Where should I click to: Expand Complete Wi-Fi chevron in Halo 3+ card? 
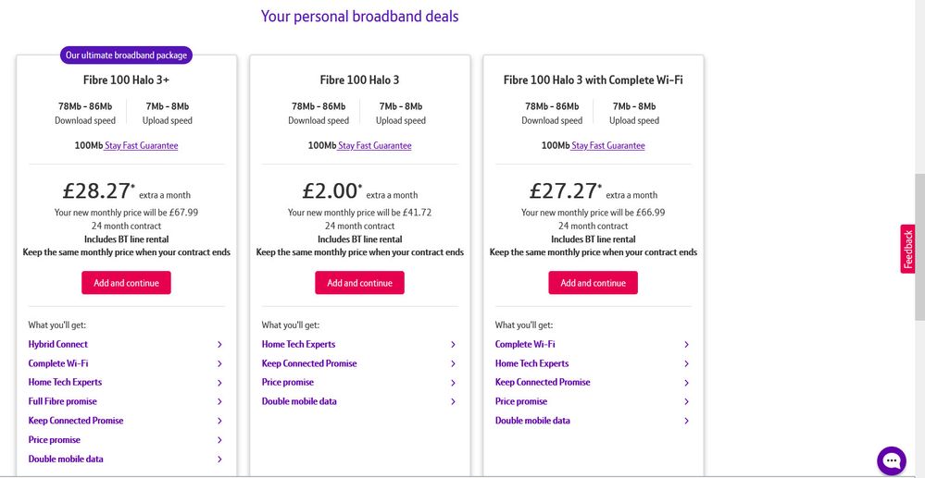(x=219, y=363)
